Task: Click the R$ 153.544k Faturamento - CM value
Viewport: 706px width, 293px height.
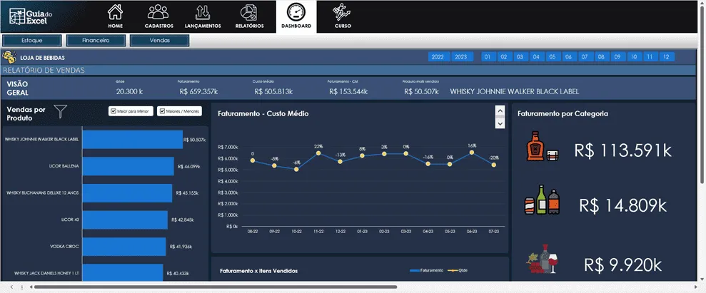Action: point(348,91)
